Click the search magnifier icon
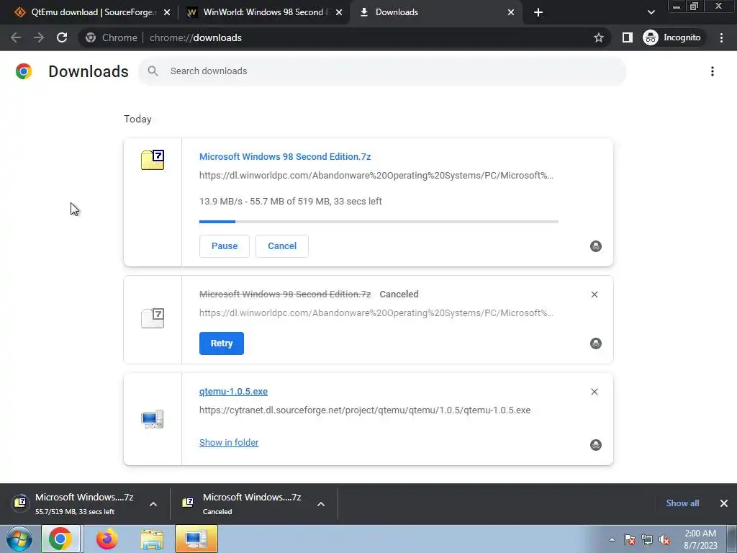The height and width of the screenshot is (553, 737). pos(153,71)
